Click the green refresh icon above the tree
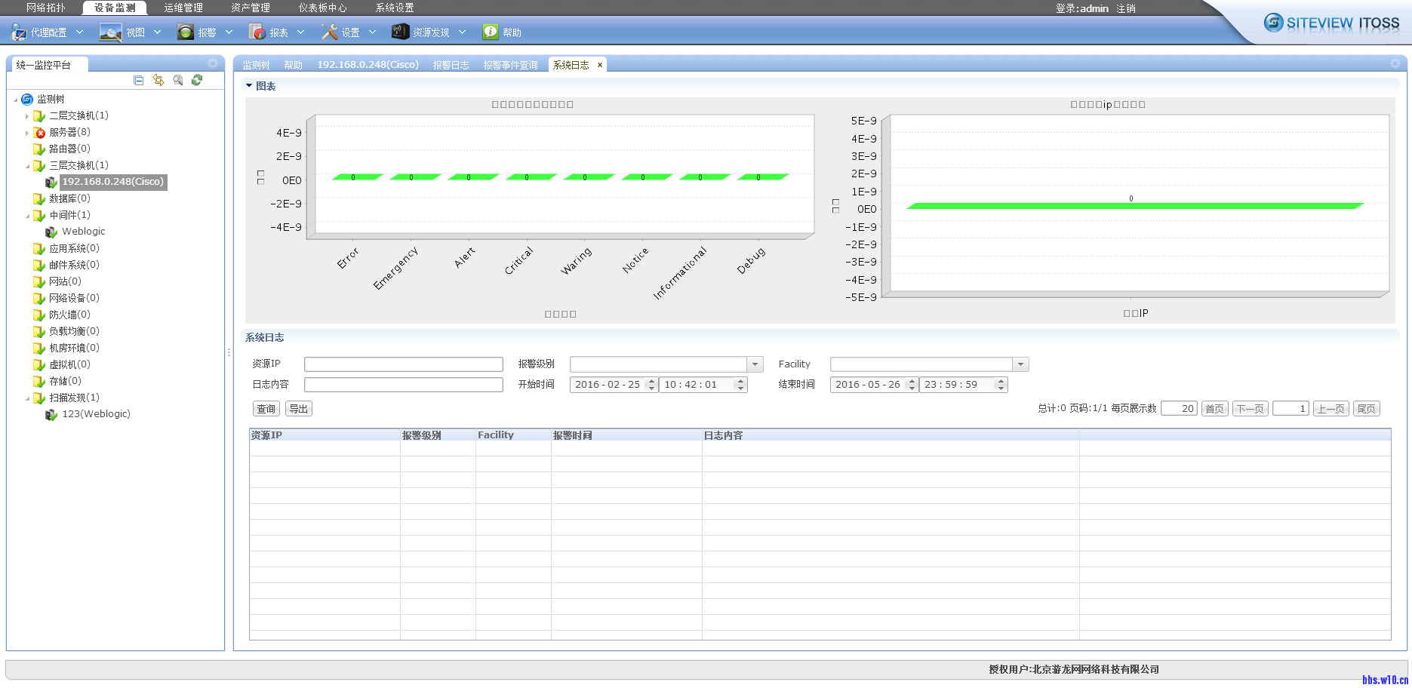 (x=197, y=80)
